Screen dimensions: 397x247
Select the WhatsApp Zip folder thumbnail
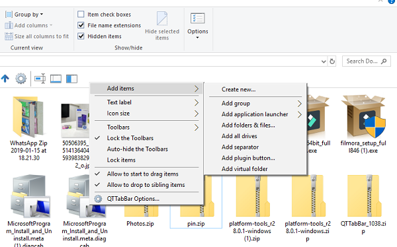coord(28,116)
